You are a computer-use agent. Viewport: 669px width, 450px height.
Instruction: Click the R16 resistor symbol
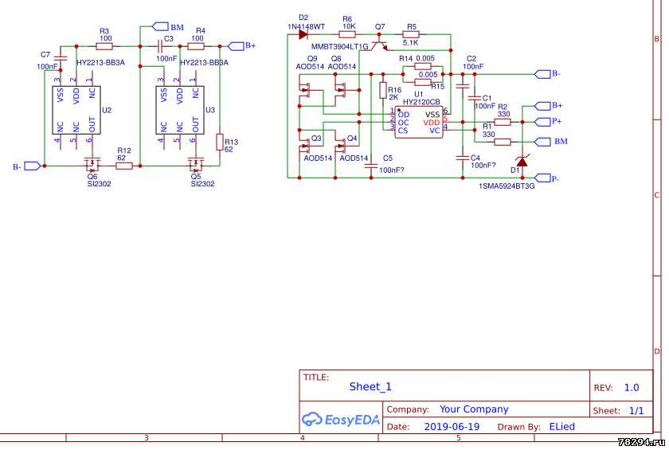pyautogui.click(x=383, y=91)
